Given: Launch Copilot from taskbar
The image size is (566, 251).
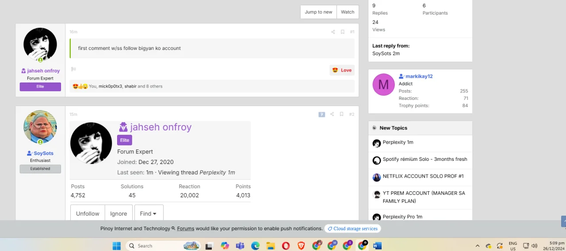Looking at the screenshot, I should pos(225,246).
